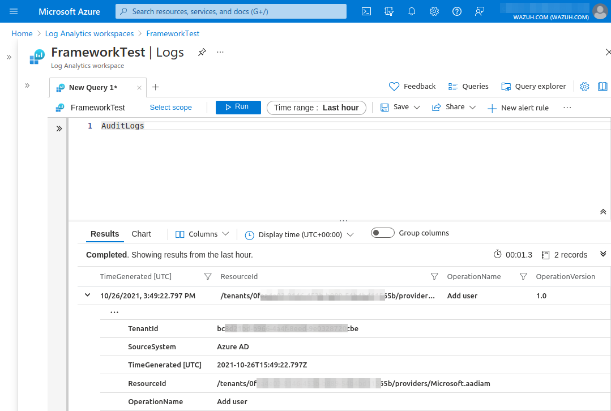Close the New Query 1 tab

click(x=139, y=88)
